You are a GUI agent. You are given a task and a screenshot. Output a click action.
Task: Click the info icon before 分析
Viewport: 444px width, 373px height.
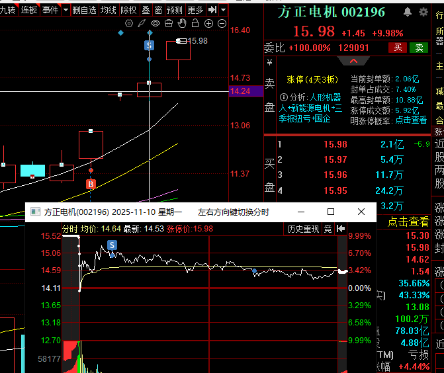point(283,98)
